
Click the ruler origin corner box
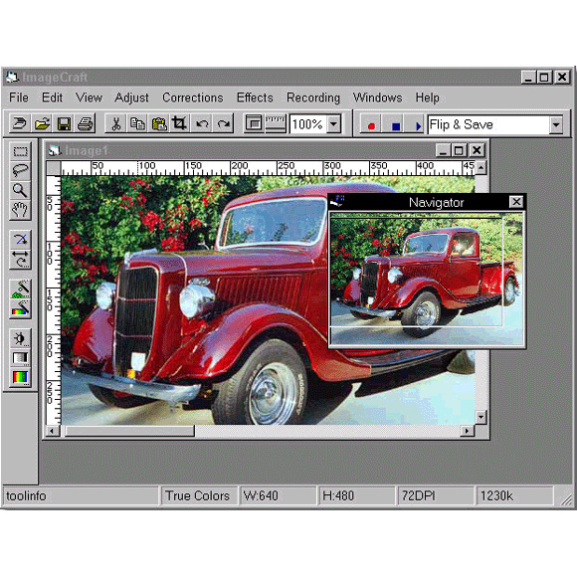[x=54, y=168]
